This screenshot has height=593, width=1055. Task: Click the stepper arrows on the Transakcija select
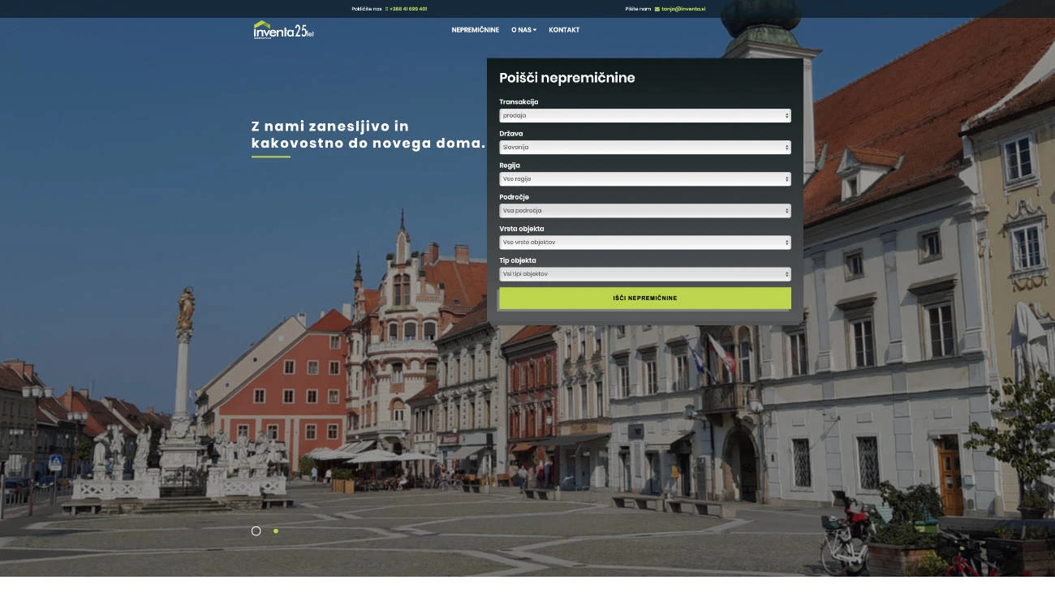(786, 115)
